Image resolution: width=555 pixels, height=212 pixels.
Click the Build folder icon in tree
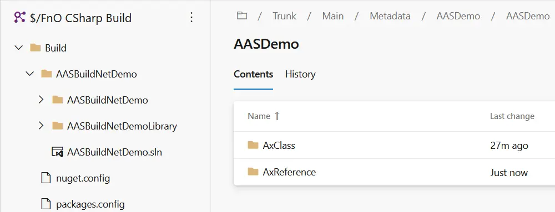point(36,47)
